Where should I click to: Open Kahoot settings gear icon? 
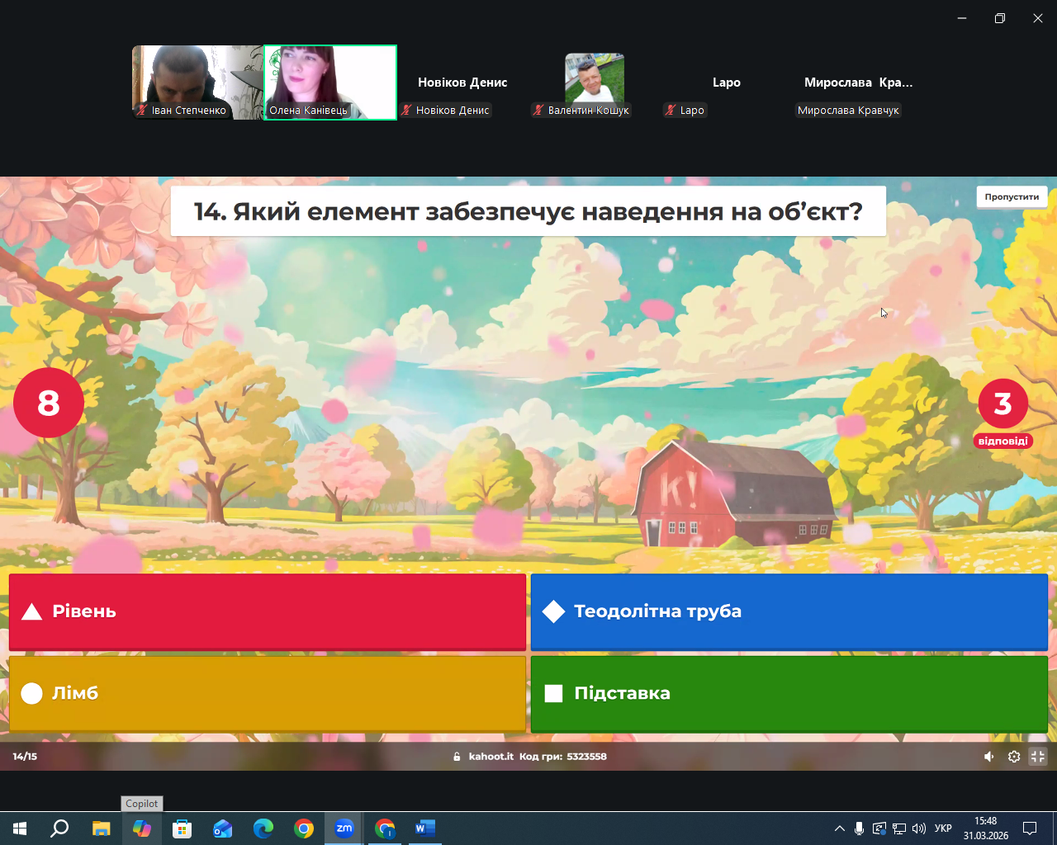click(x=1014, y=757)
